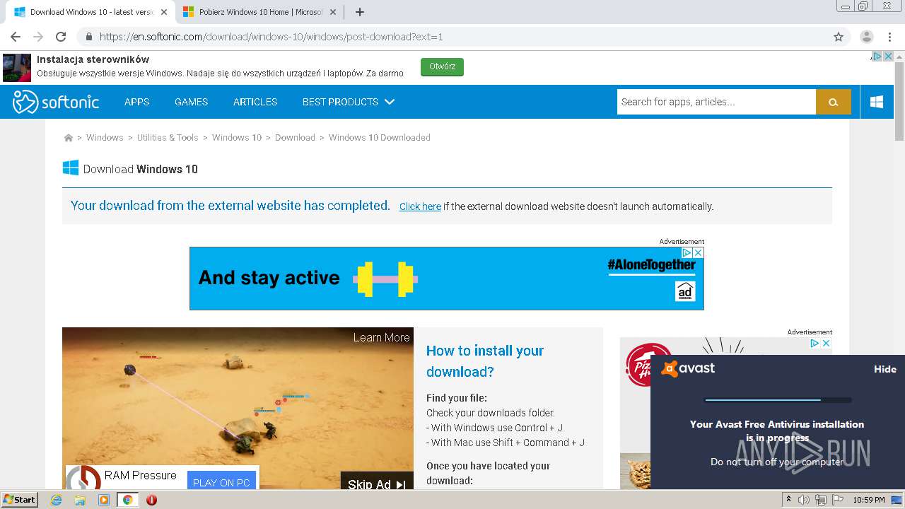Click the Avast installation progress bar
Image resolution: width=905 pixels, height=509 pixels.
(x=778, y=400)
